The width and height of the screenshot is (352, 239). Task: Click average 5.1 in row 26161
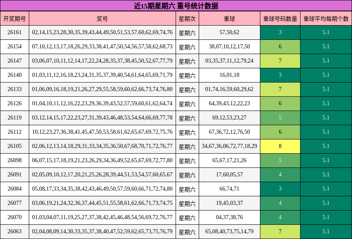(326, 33)
